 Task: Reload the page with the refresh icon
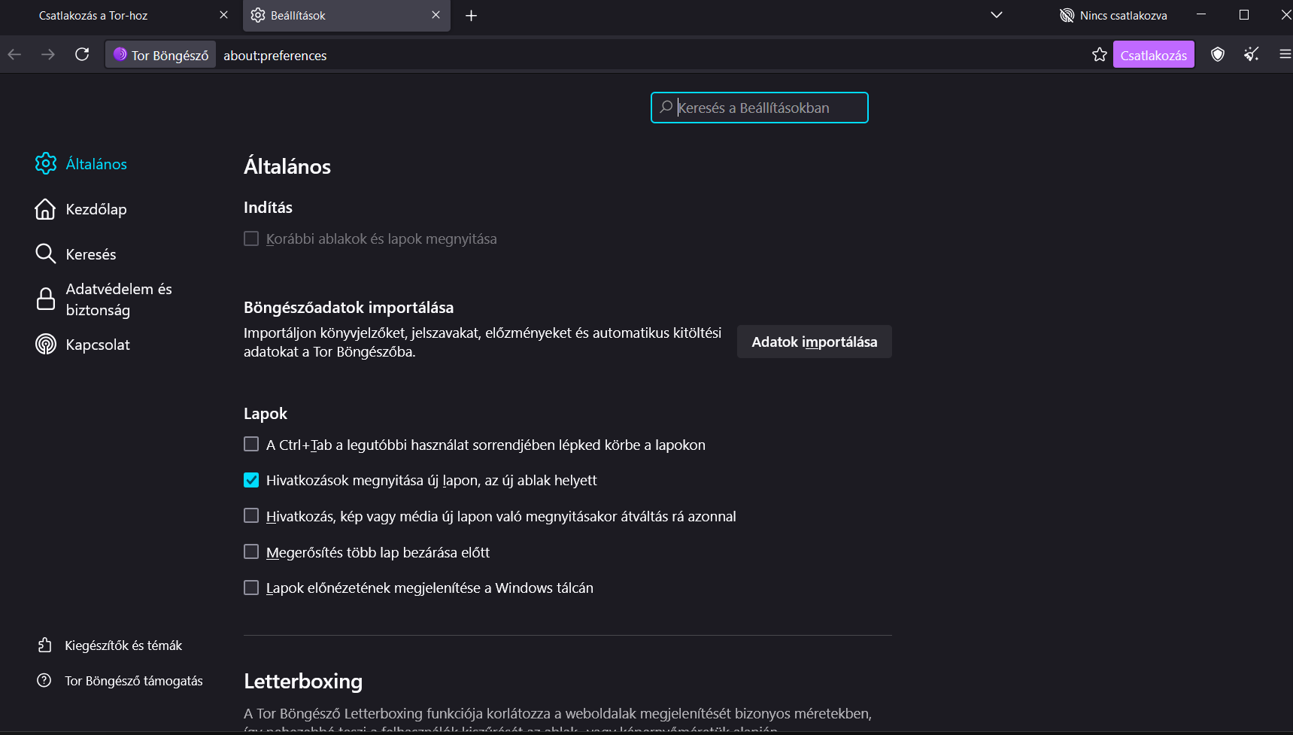click(82, 54)
